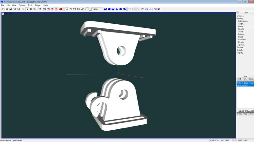Choose the Rotate command in Modify panel
This screenshot has width=254, height=142.
point(241,29)
